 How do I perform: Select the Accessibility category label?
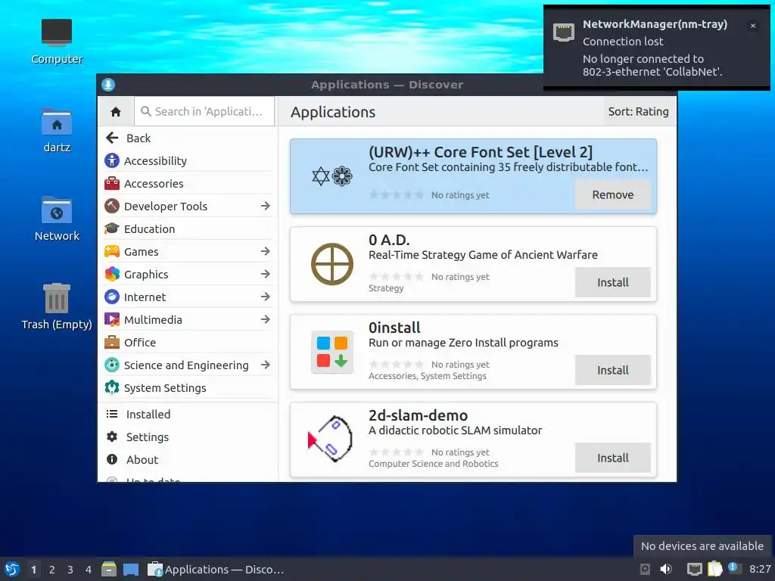pos(155,161)
